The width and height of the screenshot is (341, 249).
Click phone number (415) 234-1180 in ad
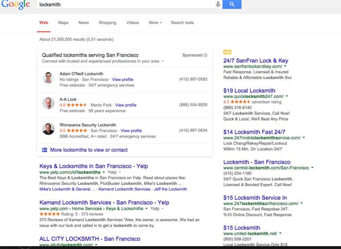tap(238, 173)
